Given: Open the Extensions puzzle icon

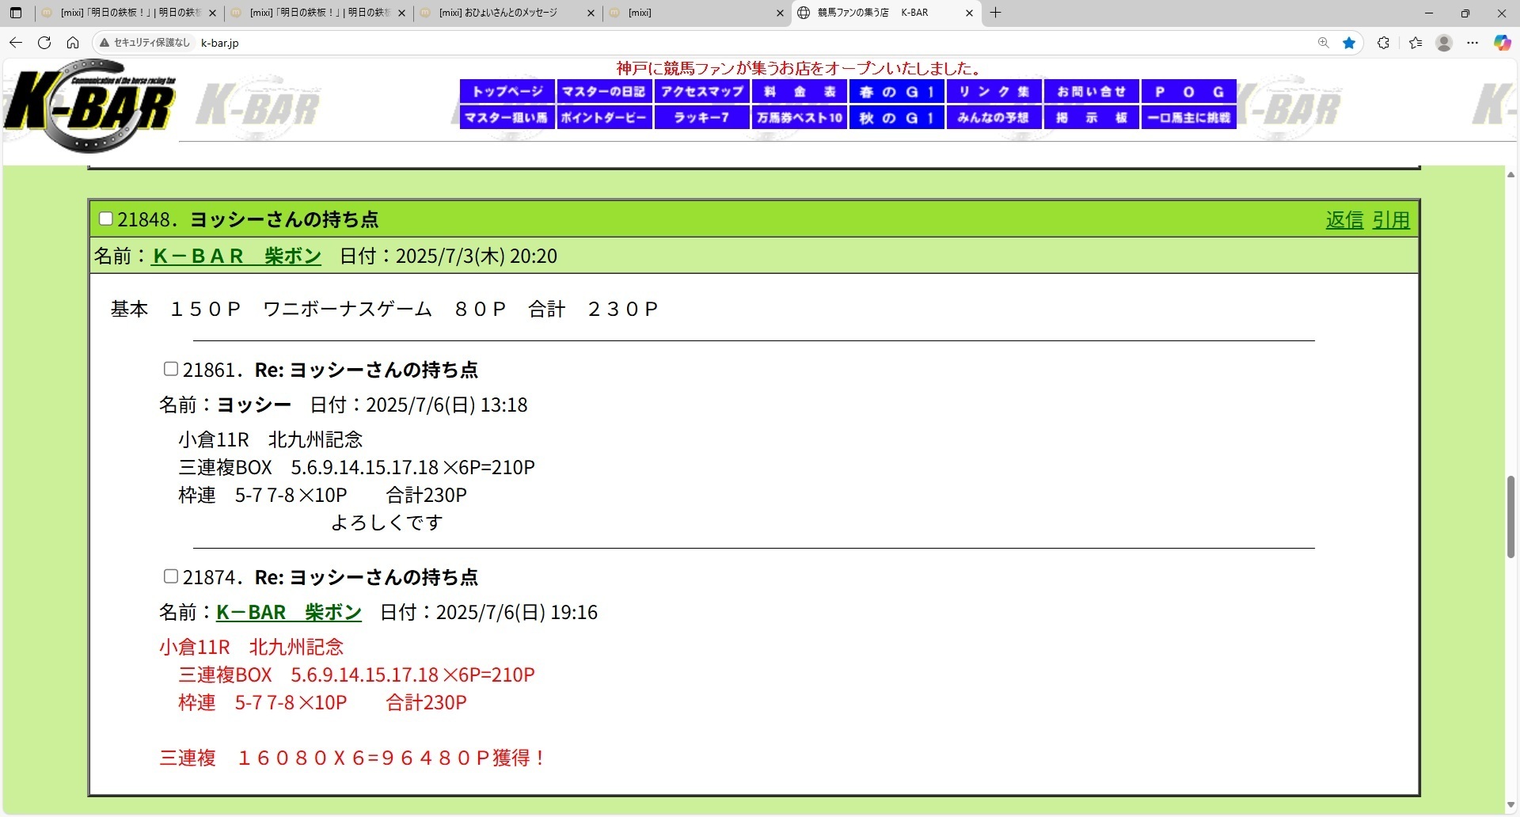Looking at the screenshot, I should [x=1383, y=43].
